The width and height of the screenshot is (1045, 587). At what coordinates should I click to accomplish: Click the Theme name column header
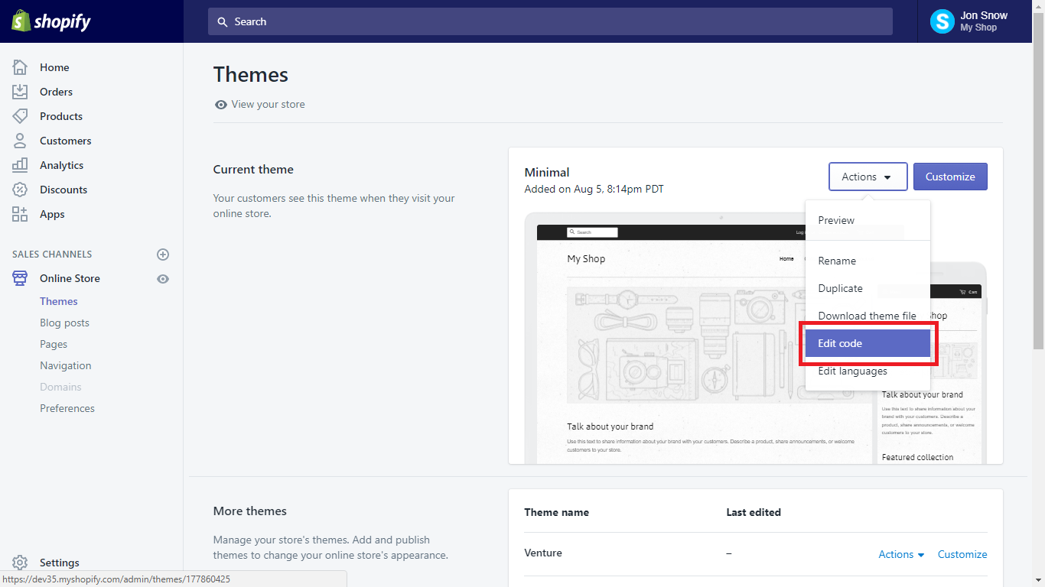[x=556, y=512]
